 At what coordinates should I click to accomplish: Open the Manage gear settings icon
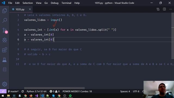coord(5,84)
